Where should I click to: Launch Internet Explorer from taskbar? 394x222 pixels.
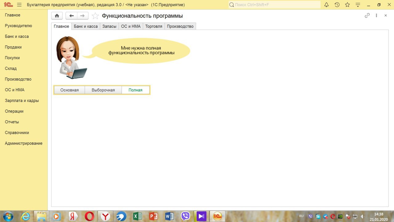[x=25, y=216]
